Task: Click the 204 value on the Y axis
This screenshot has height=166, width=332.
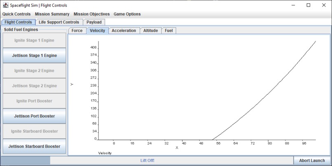Action: tap(94, 93)
